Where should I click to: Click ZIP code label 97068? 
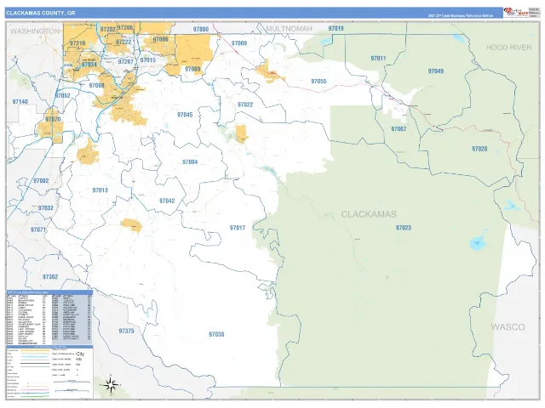(96, 85)
